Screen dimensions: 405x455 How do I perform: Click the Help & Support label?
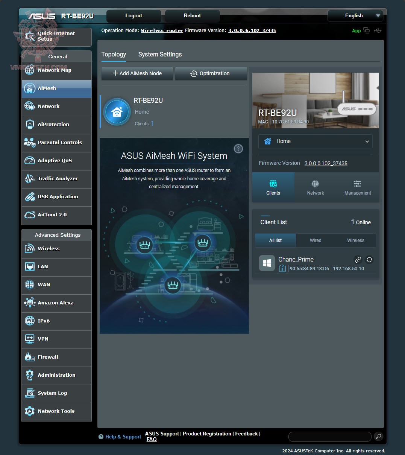pyautogui.click(x=123, y=437)
